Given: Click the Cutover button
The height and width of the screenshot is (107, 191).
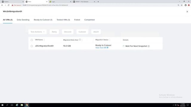Looking at the screenshot, I should [82, 32].
